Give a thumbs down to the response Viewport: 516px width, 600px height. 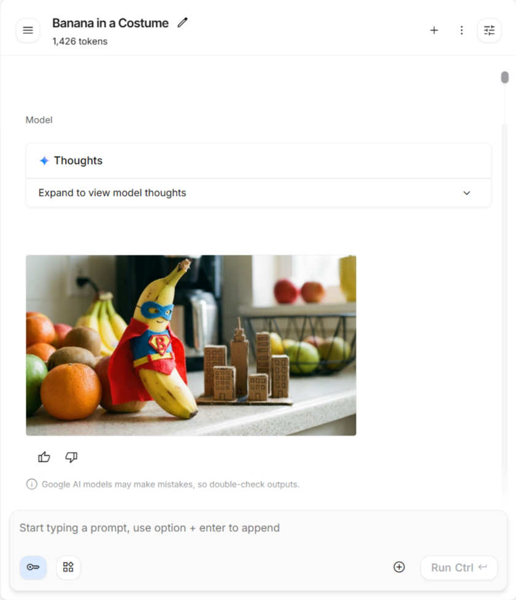pos(71,457)
